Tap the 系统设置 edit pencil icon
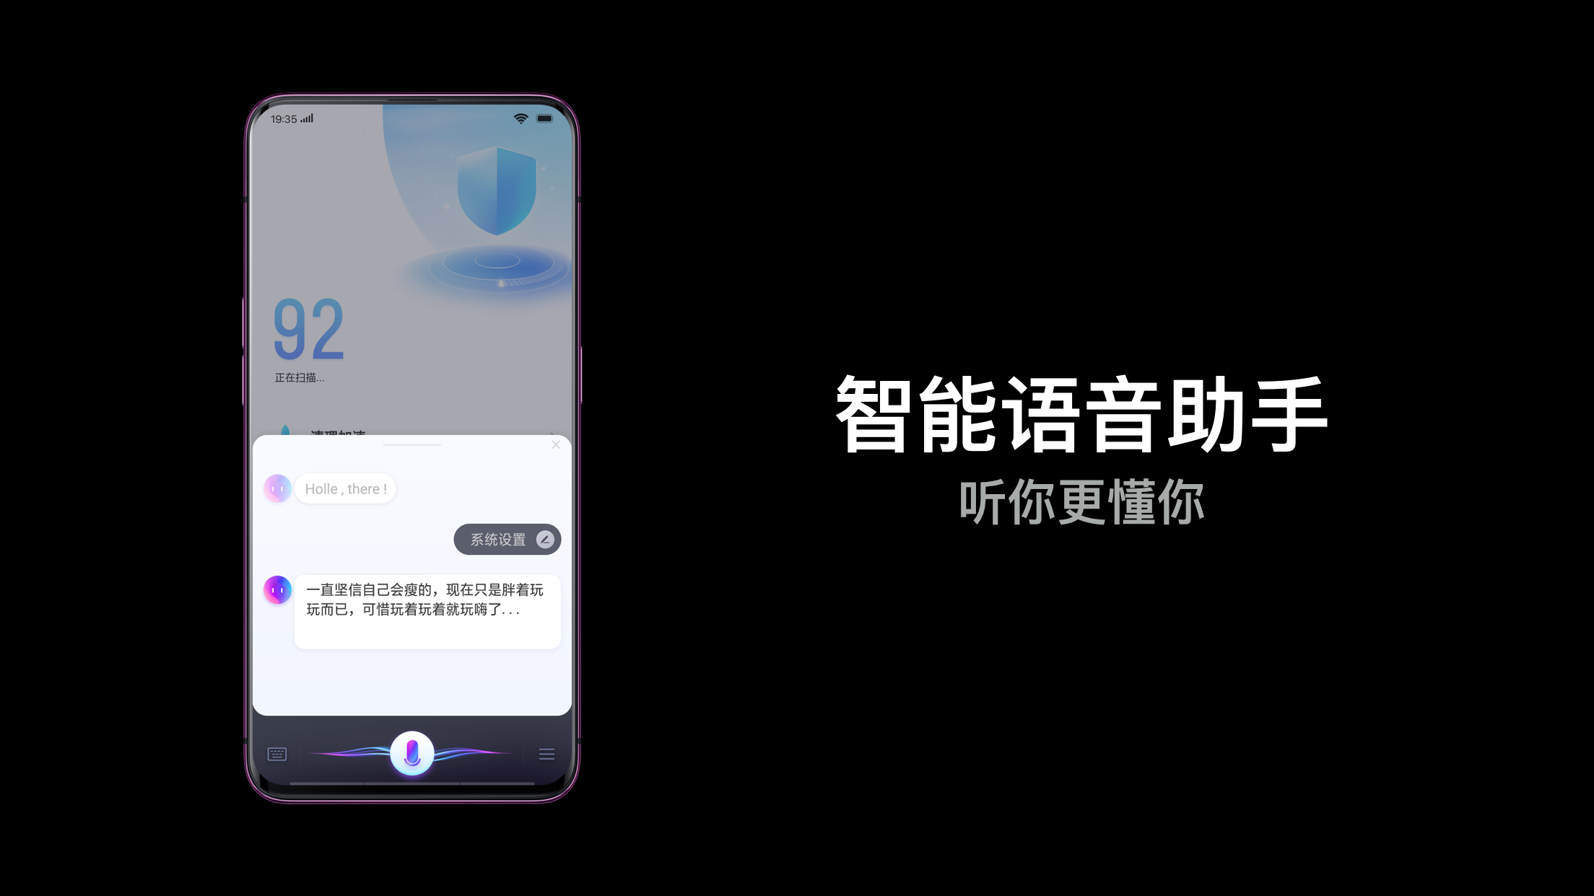The image size is (1594, 896). click(545, 540)
